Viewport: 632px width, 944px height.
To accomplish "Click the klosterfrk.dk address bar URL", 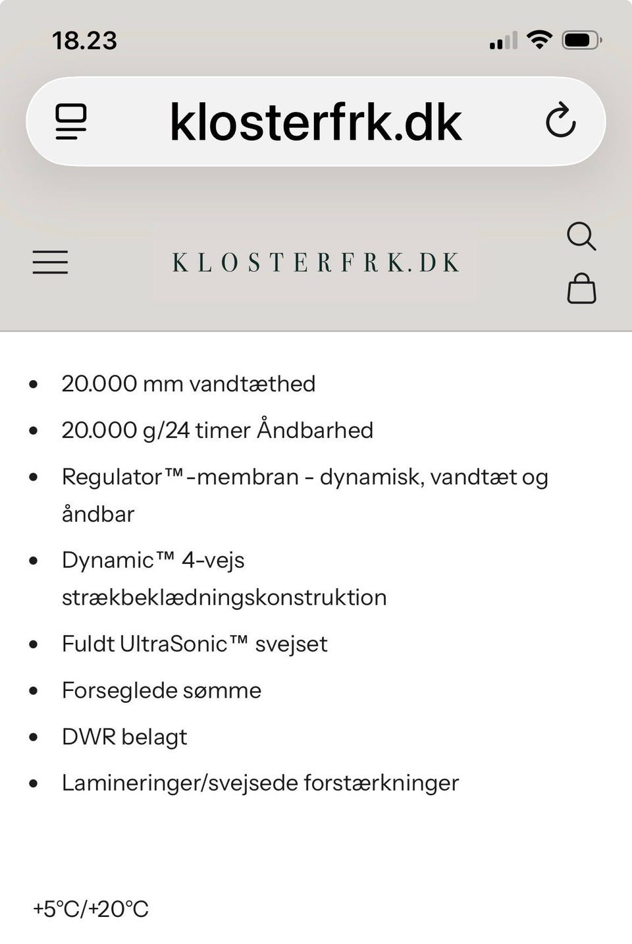I will [x=315, y=122].
